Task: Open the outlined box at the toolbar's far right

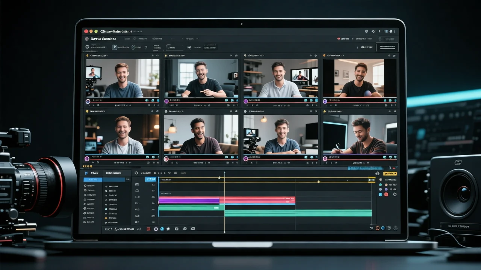Action: click(x=387, y=47)
